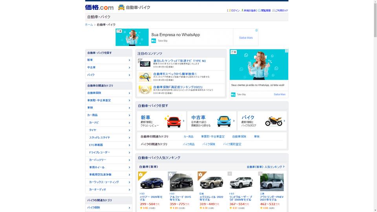Select カーオーディオ in sidebar
377x212 pixels.
tap(109, 189)
